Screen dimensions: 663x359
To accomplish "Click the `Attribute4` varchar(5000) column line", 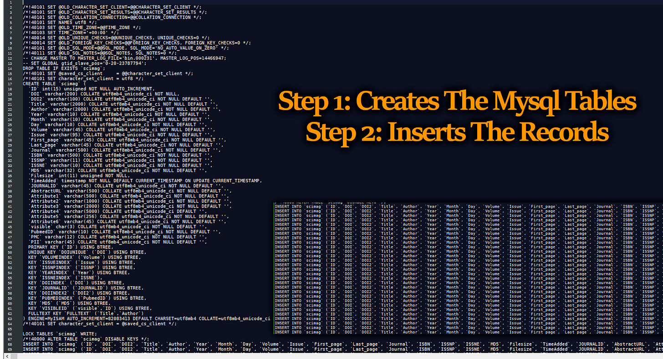I will click(117, 211).
